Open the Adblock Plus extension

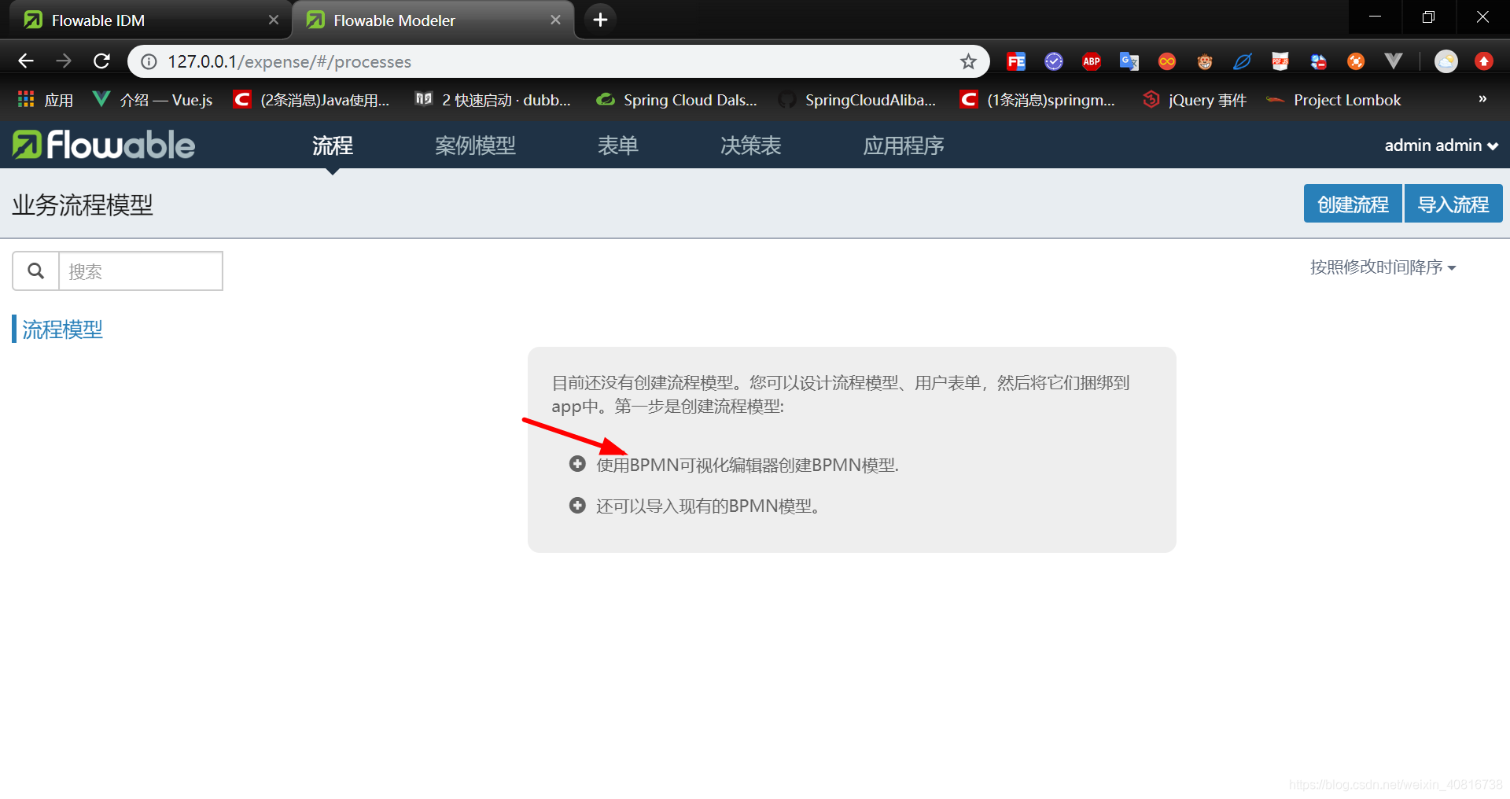pos(1091,61)
